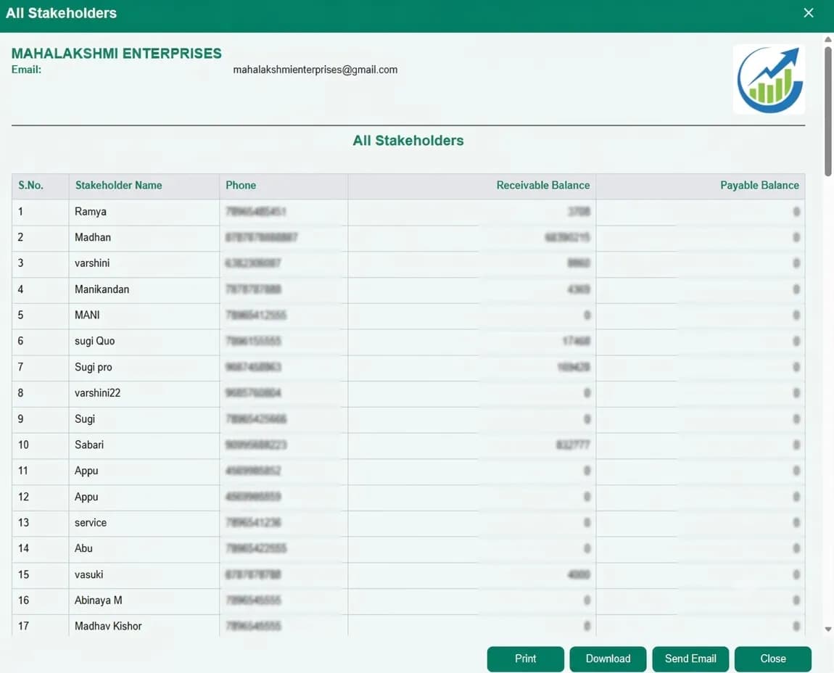Download the stakeholders report
Screen dimensions: 834x673
coord(608,658)
